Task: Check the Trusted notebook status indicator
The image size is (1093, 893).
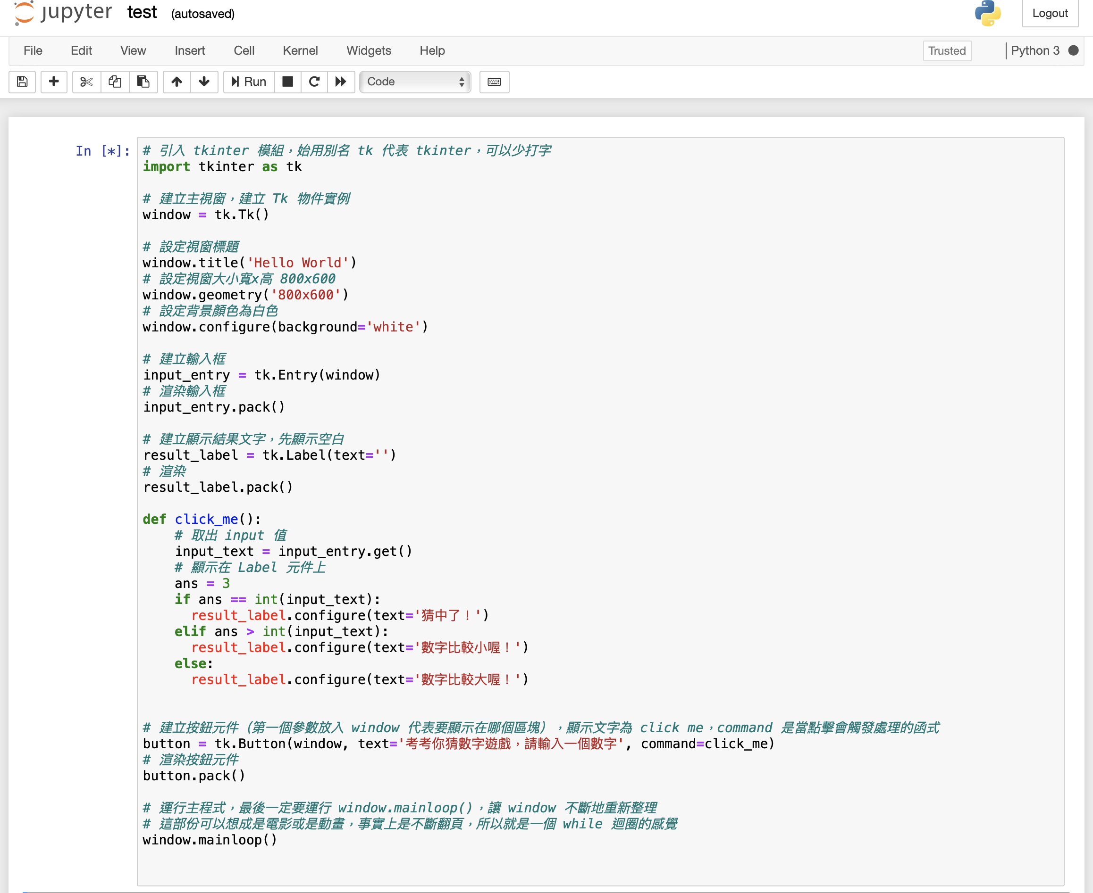Action: (x=947, y=50)
